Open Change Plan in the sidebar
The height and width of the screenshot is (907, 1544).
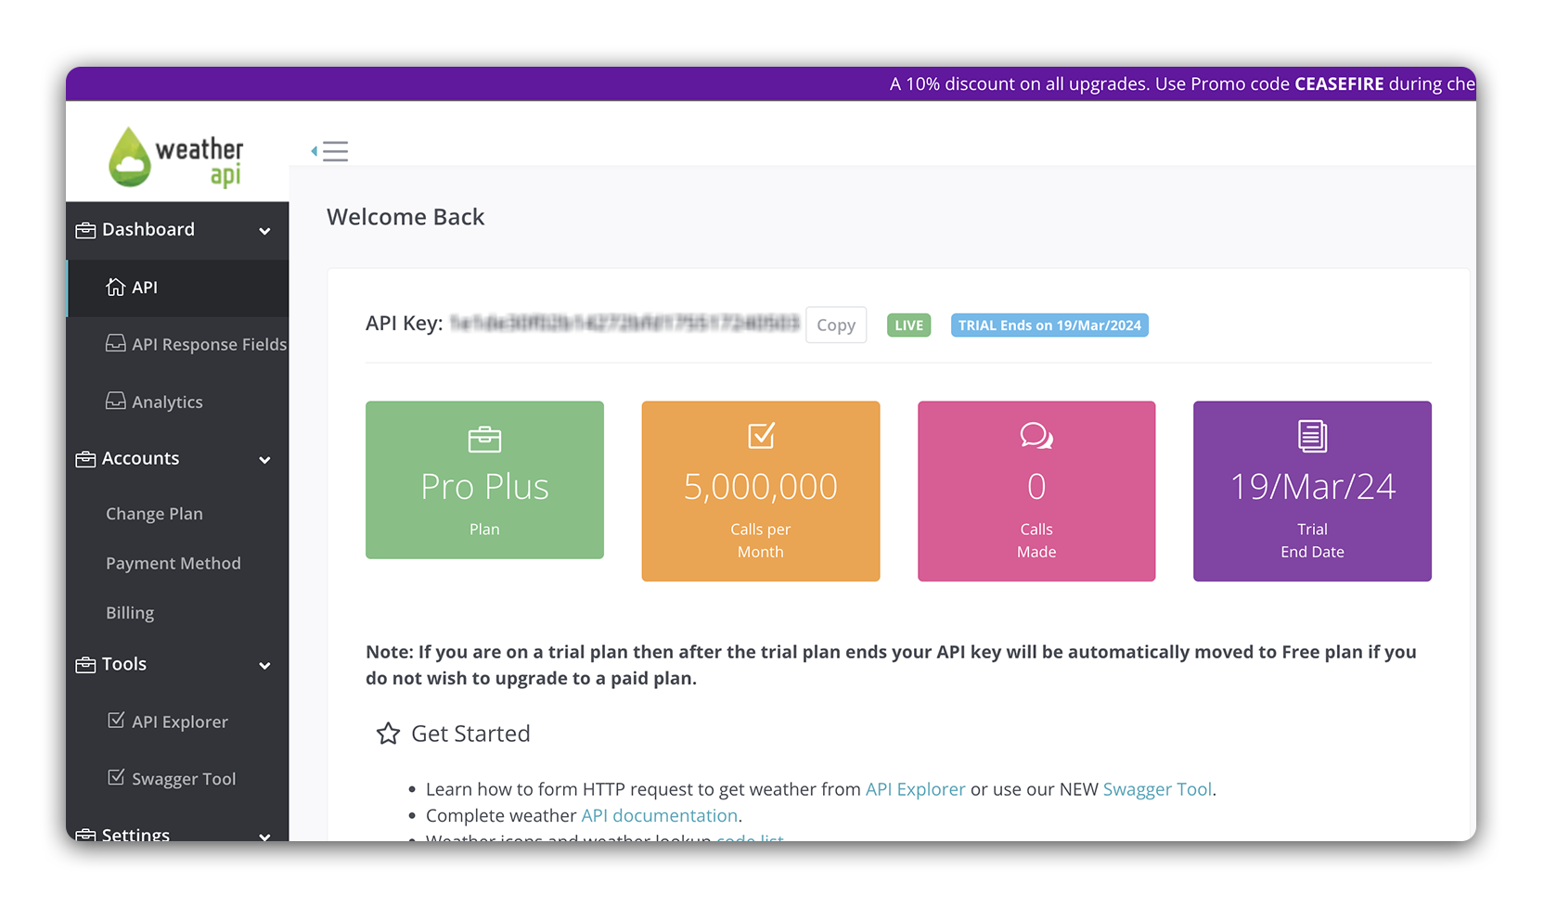154,514
